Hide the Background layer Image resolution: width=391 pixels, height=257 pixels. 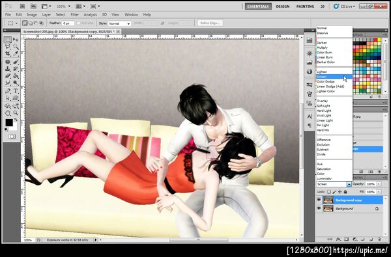[x=319, y=208]
